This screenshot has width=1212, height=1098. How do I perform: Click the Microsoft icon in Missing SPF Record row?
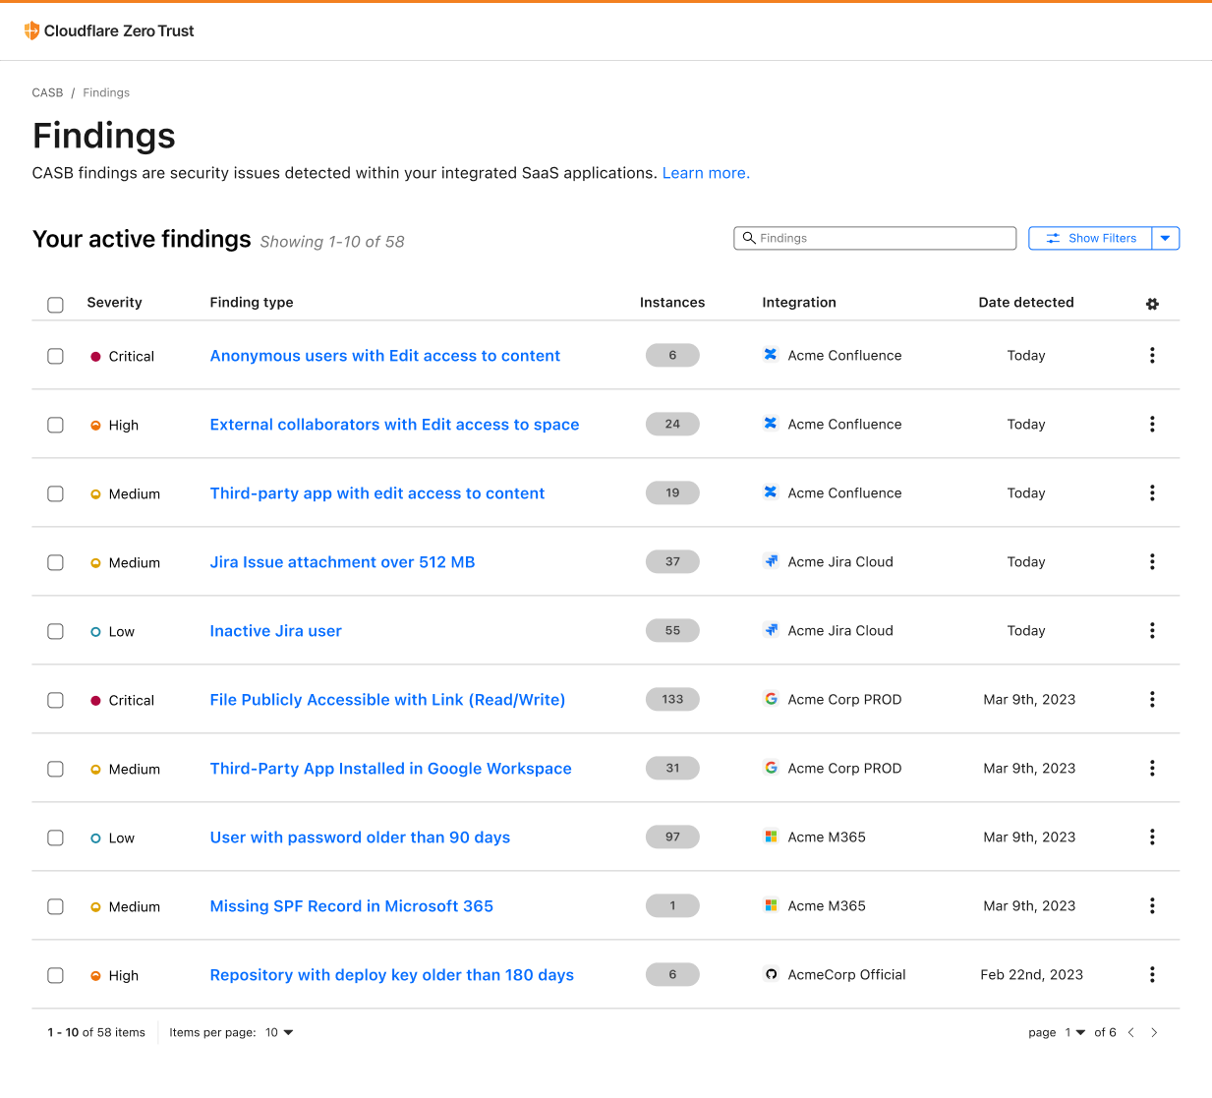[771, 905]
